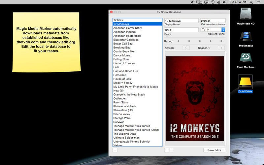Click the Save Edits button
The width and height of the screenshot is (264, 165).
pos(214,150)
